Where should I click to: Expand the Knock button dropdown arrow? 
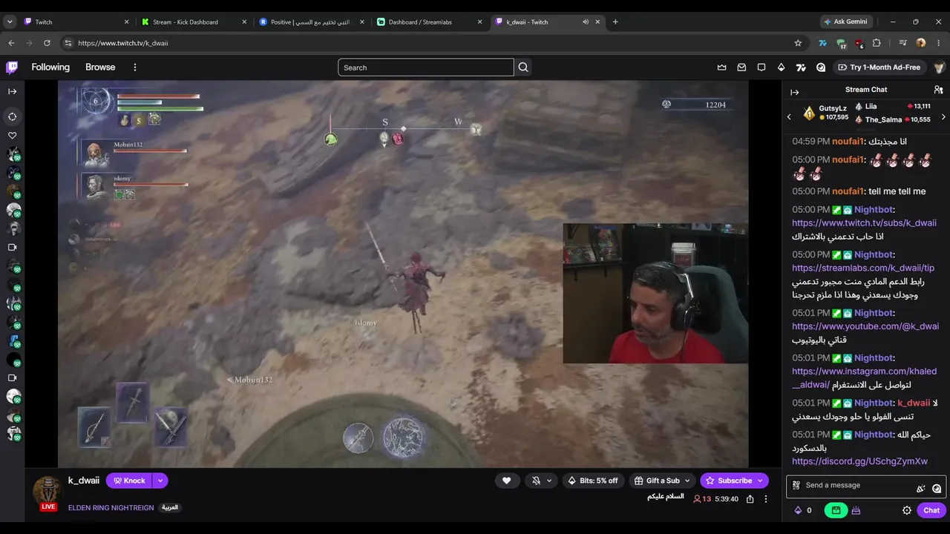click(x=160, y=481)
